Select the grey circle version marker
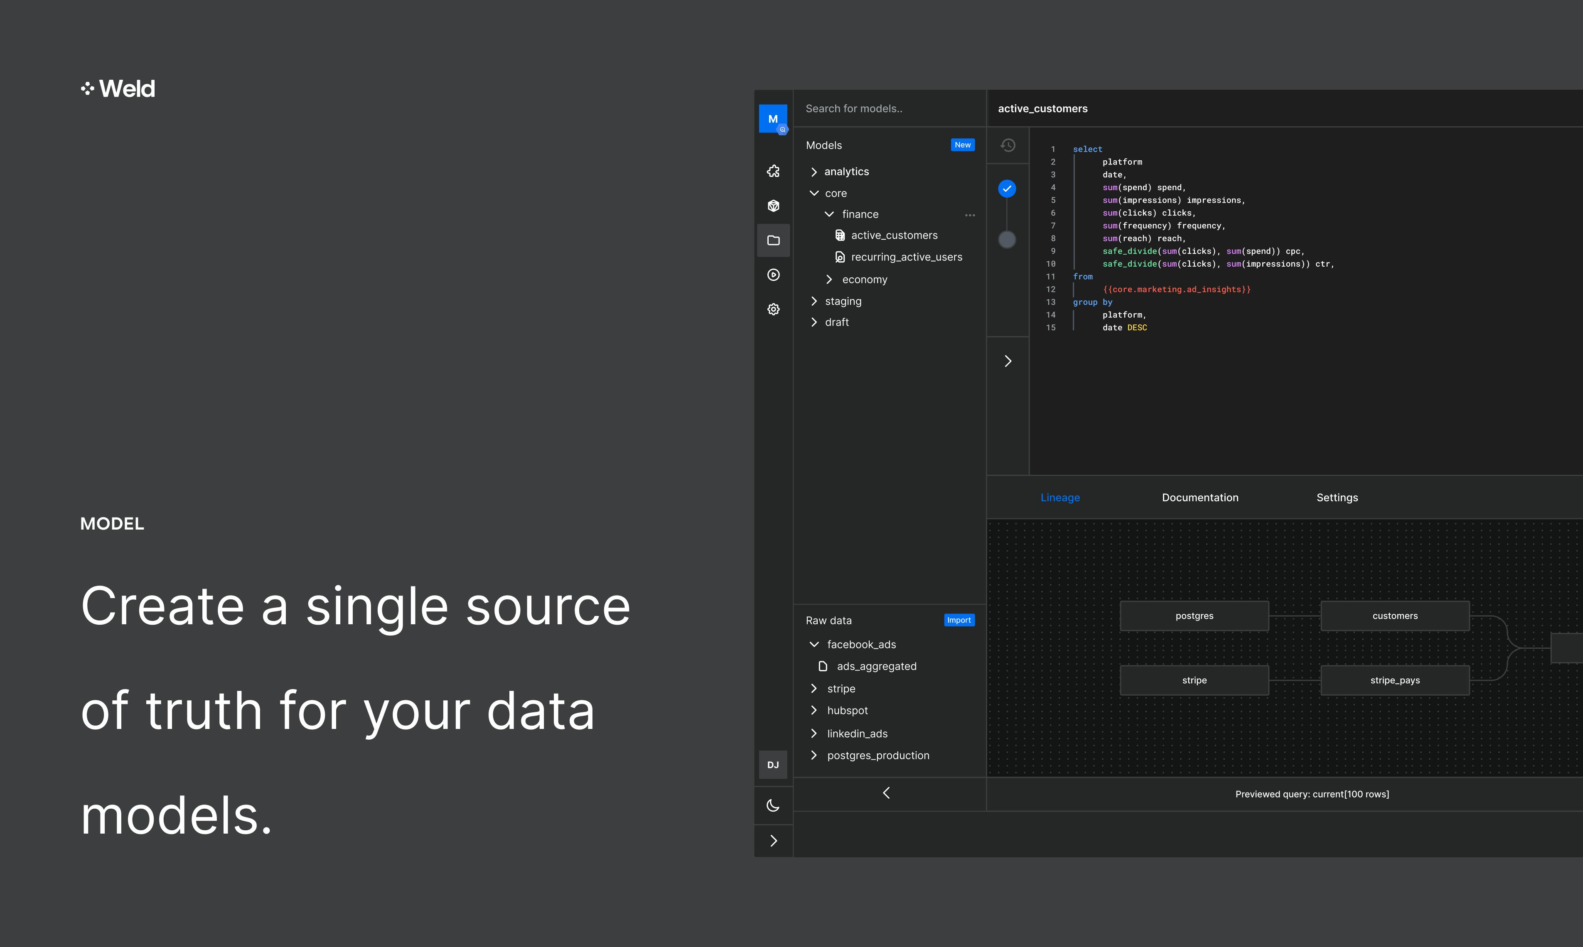1583x947 pixels. click(x=1007, y=239)
